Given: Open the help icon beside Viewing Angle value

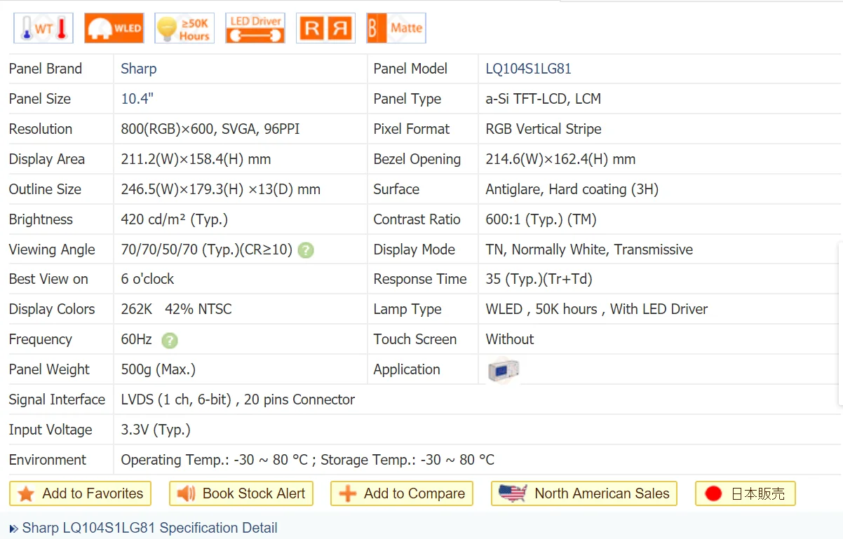Looking at the screenshot, I should tap(305, 250).
